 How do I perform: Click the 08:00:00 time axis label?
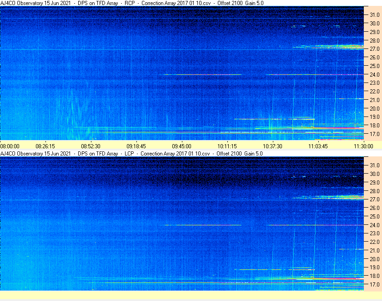tap(10, 146)
